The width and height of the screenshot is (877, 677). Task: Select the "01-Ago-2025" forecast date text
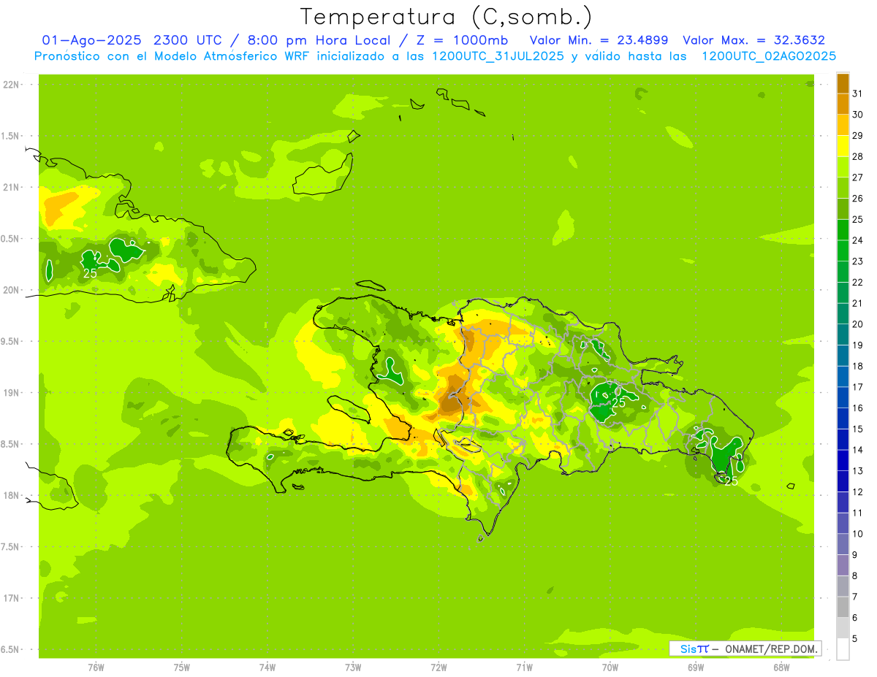pos(93,40)
